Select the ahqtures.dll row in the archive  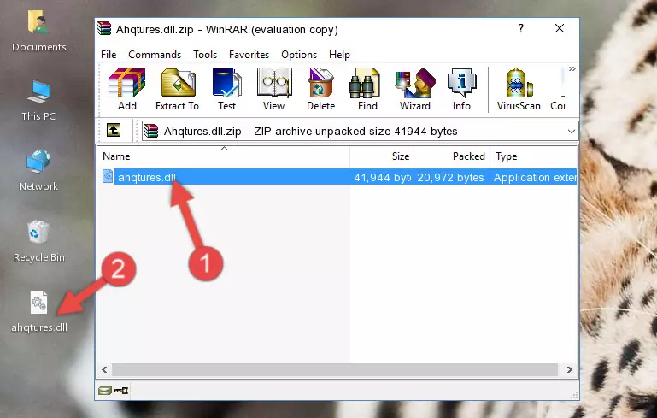coord(337,177)
